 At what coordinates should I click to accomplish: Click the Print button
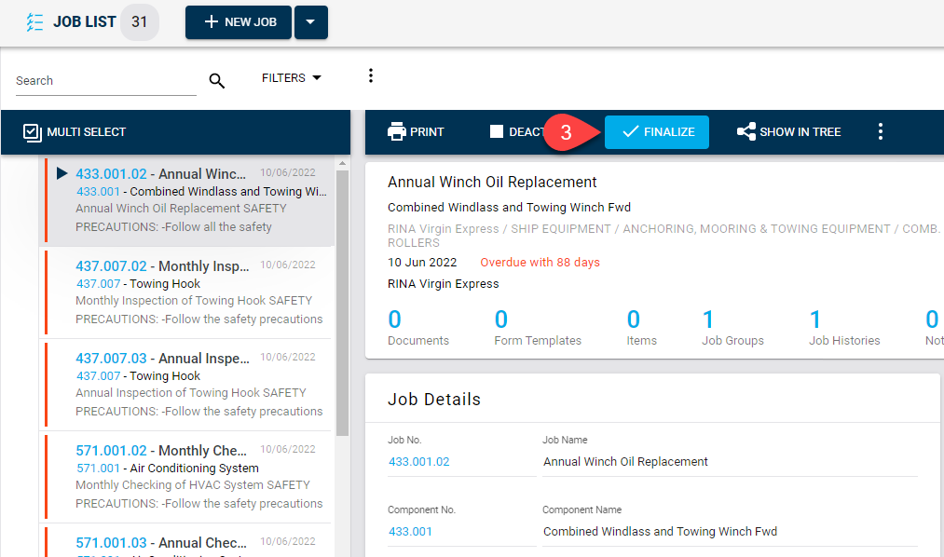click(416, 131)
